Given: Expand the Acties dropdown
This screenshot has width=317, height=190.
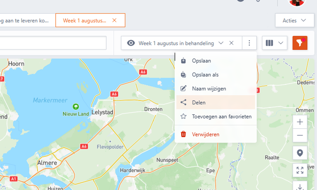Looking at the screenshot, I should click(294, 20).
